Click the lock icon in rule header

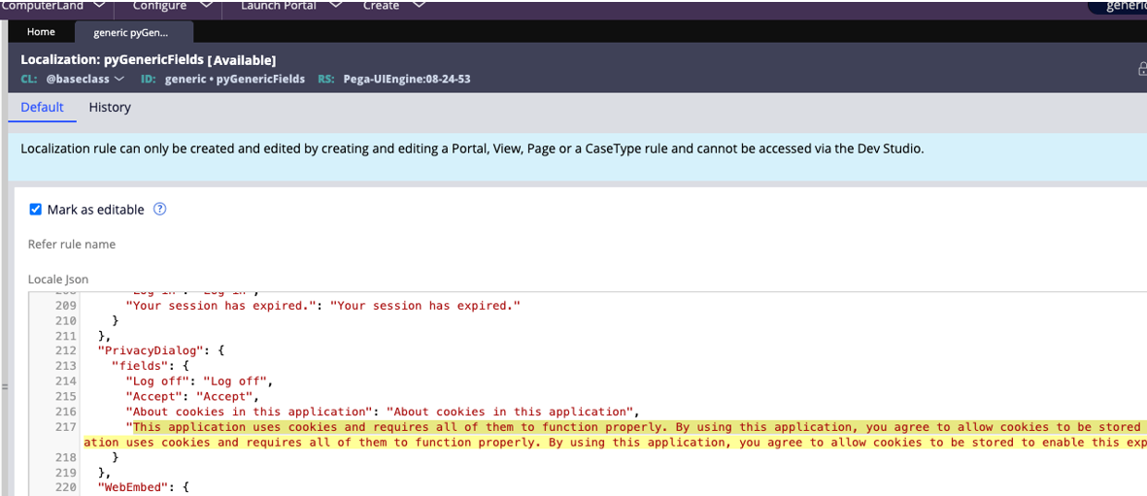click(1141, 69)
